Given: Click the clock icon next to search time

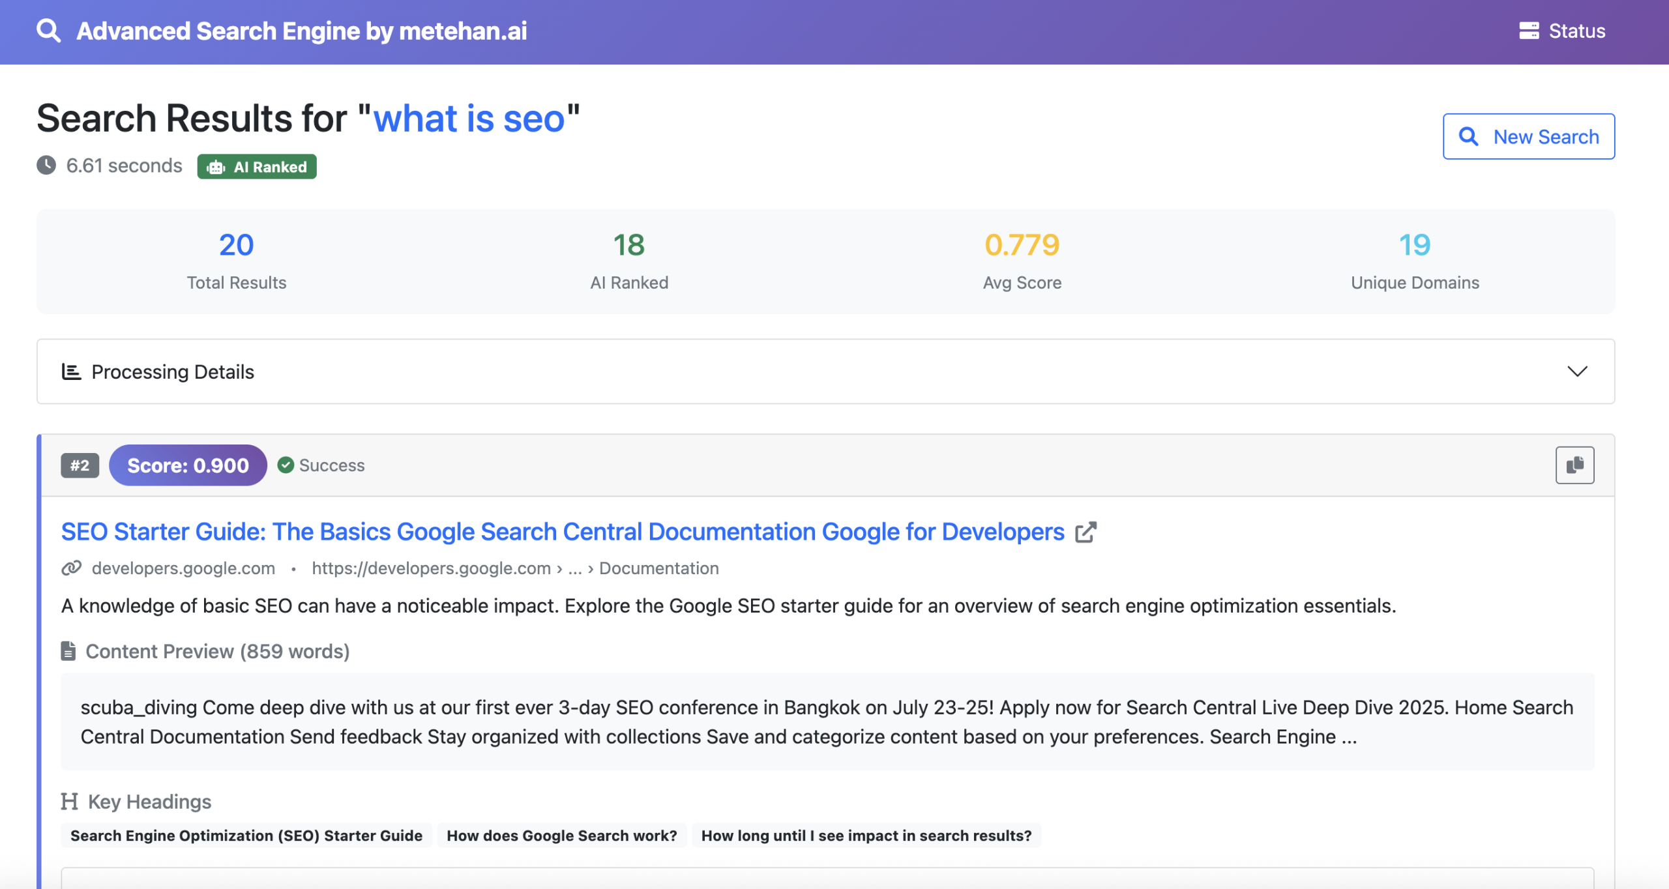Looking at the screenshot, I should [45, 166].
